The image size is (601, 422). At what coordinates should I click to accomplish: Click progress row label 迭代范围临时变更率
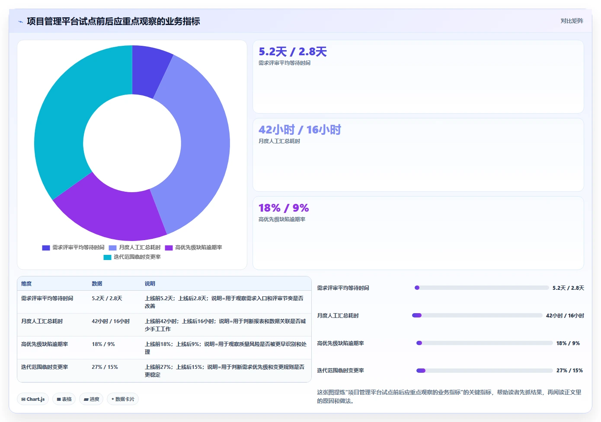[340, 371]
